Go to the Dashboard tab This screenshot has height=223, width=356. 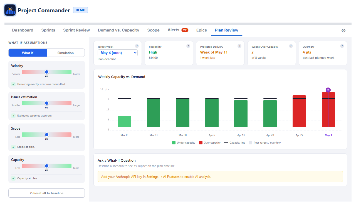pyautogui.click(x=23, y=30)
